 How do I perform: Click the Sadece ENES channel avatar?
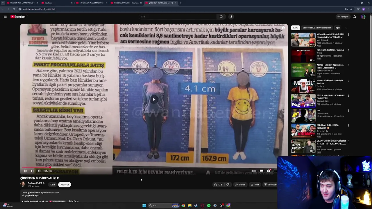click(23, 185)
